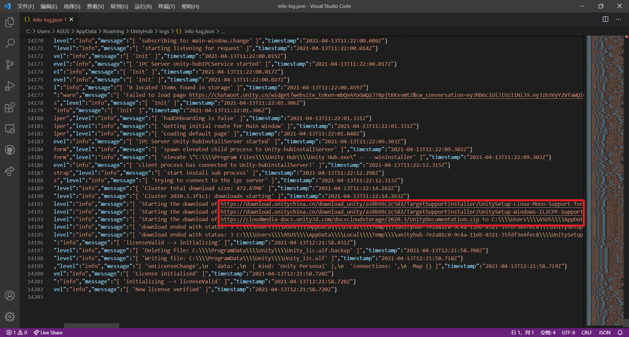Viewport: 629px width, 337px height.
Task: Open the 选择(S) menu
Action: coord(72,6)
